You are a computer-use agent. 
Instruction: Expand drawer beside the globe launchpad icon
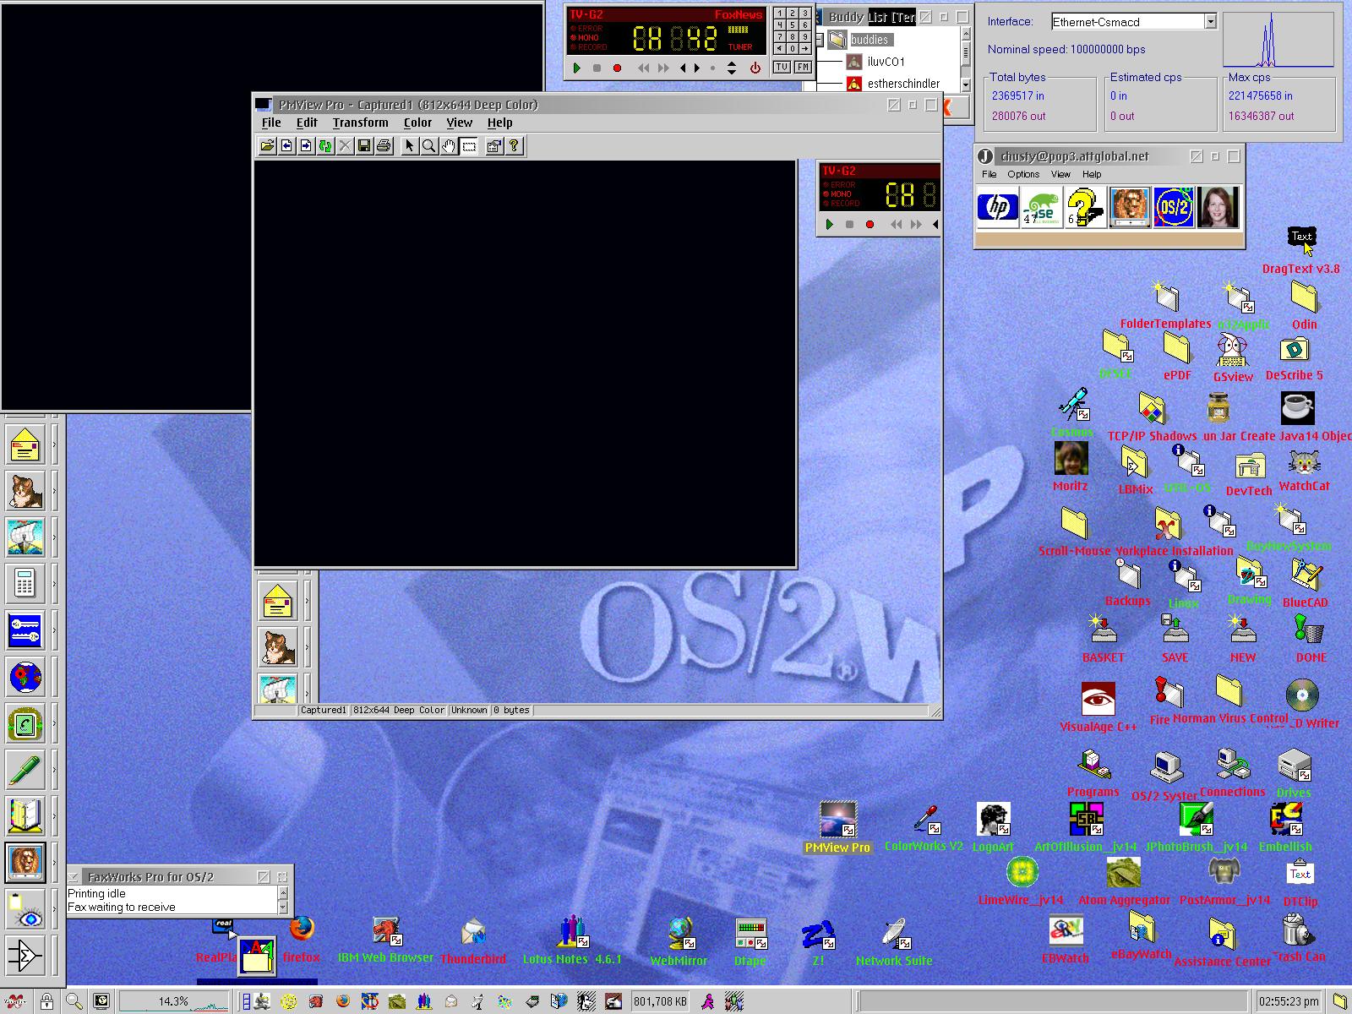(54, 676)
